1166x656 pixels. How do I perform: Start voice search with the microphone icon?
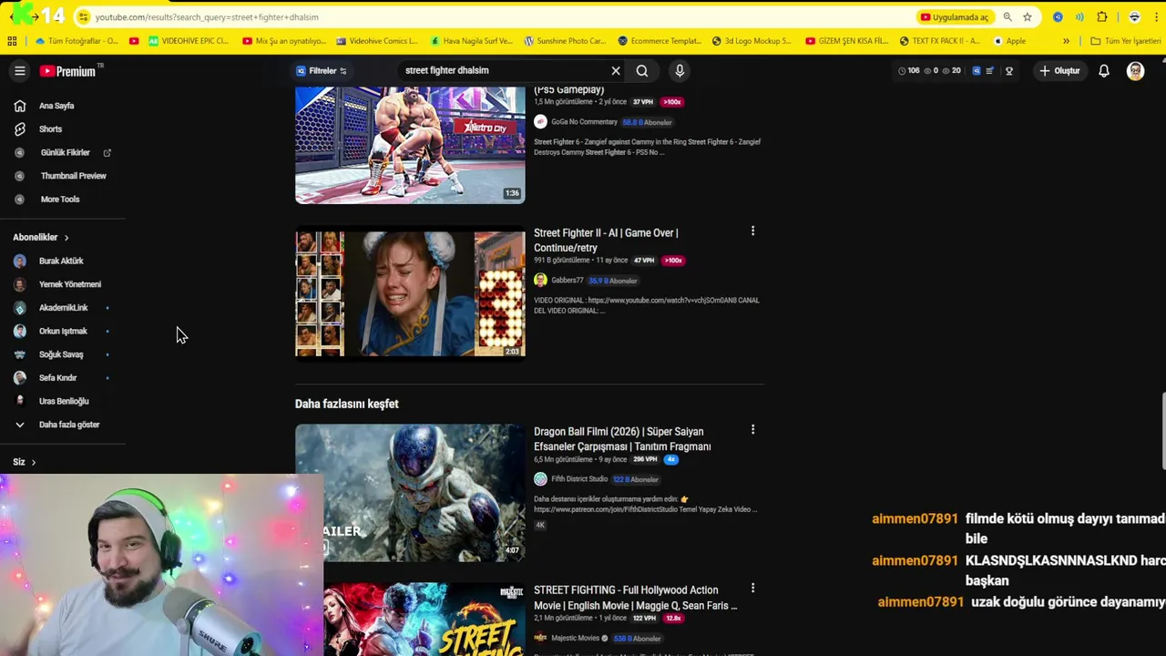point(680,71)
